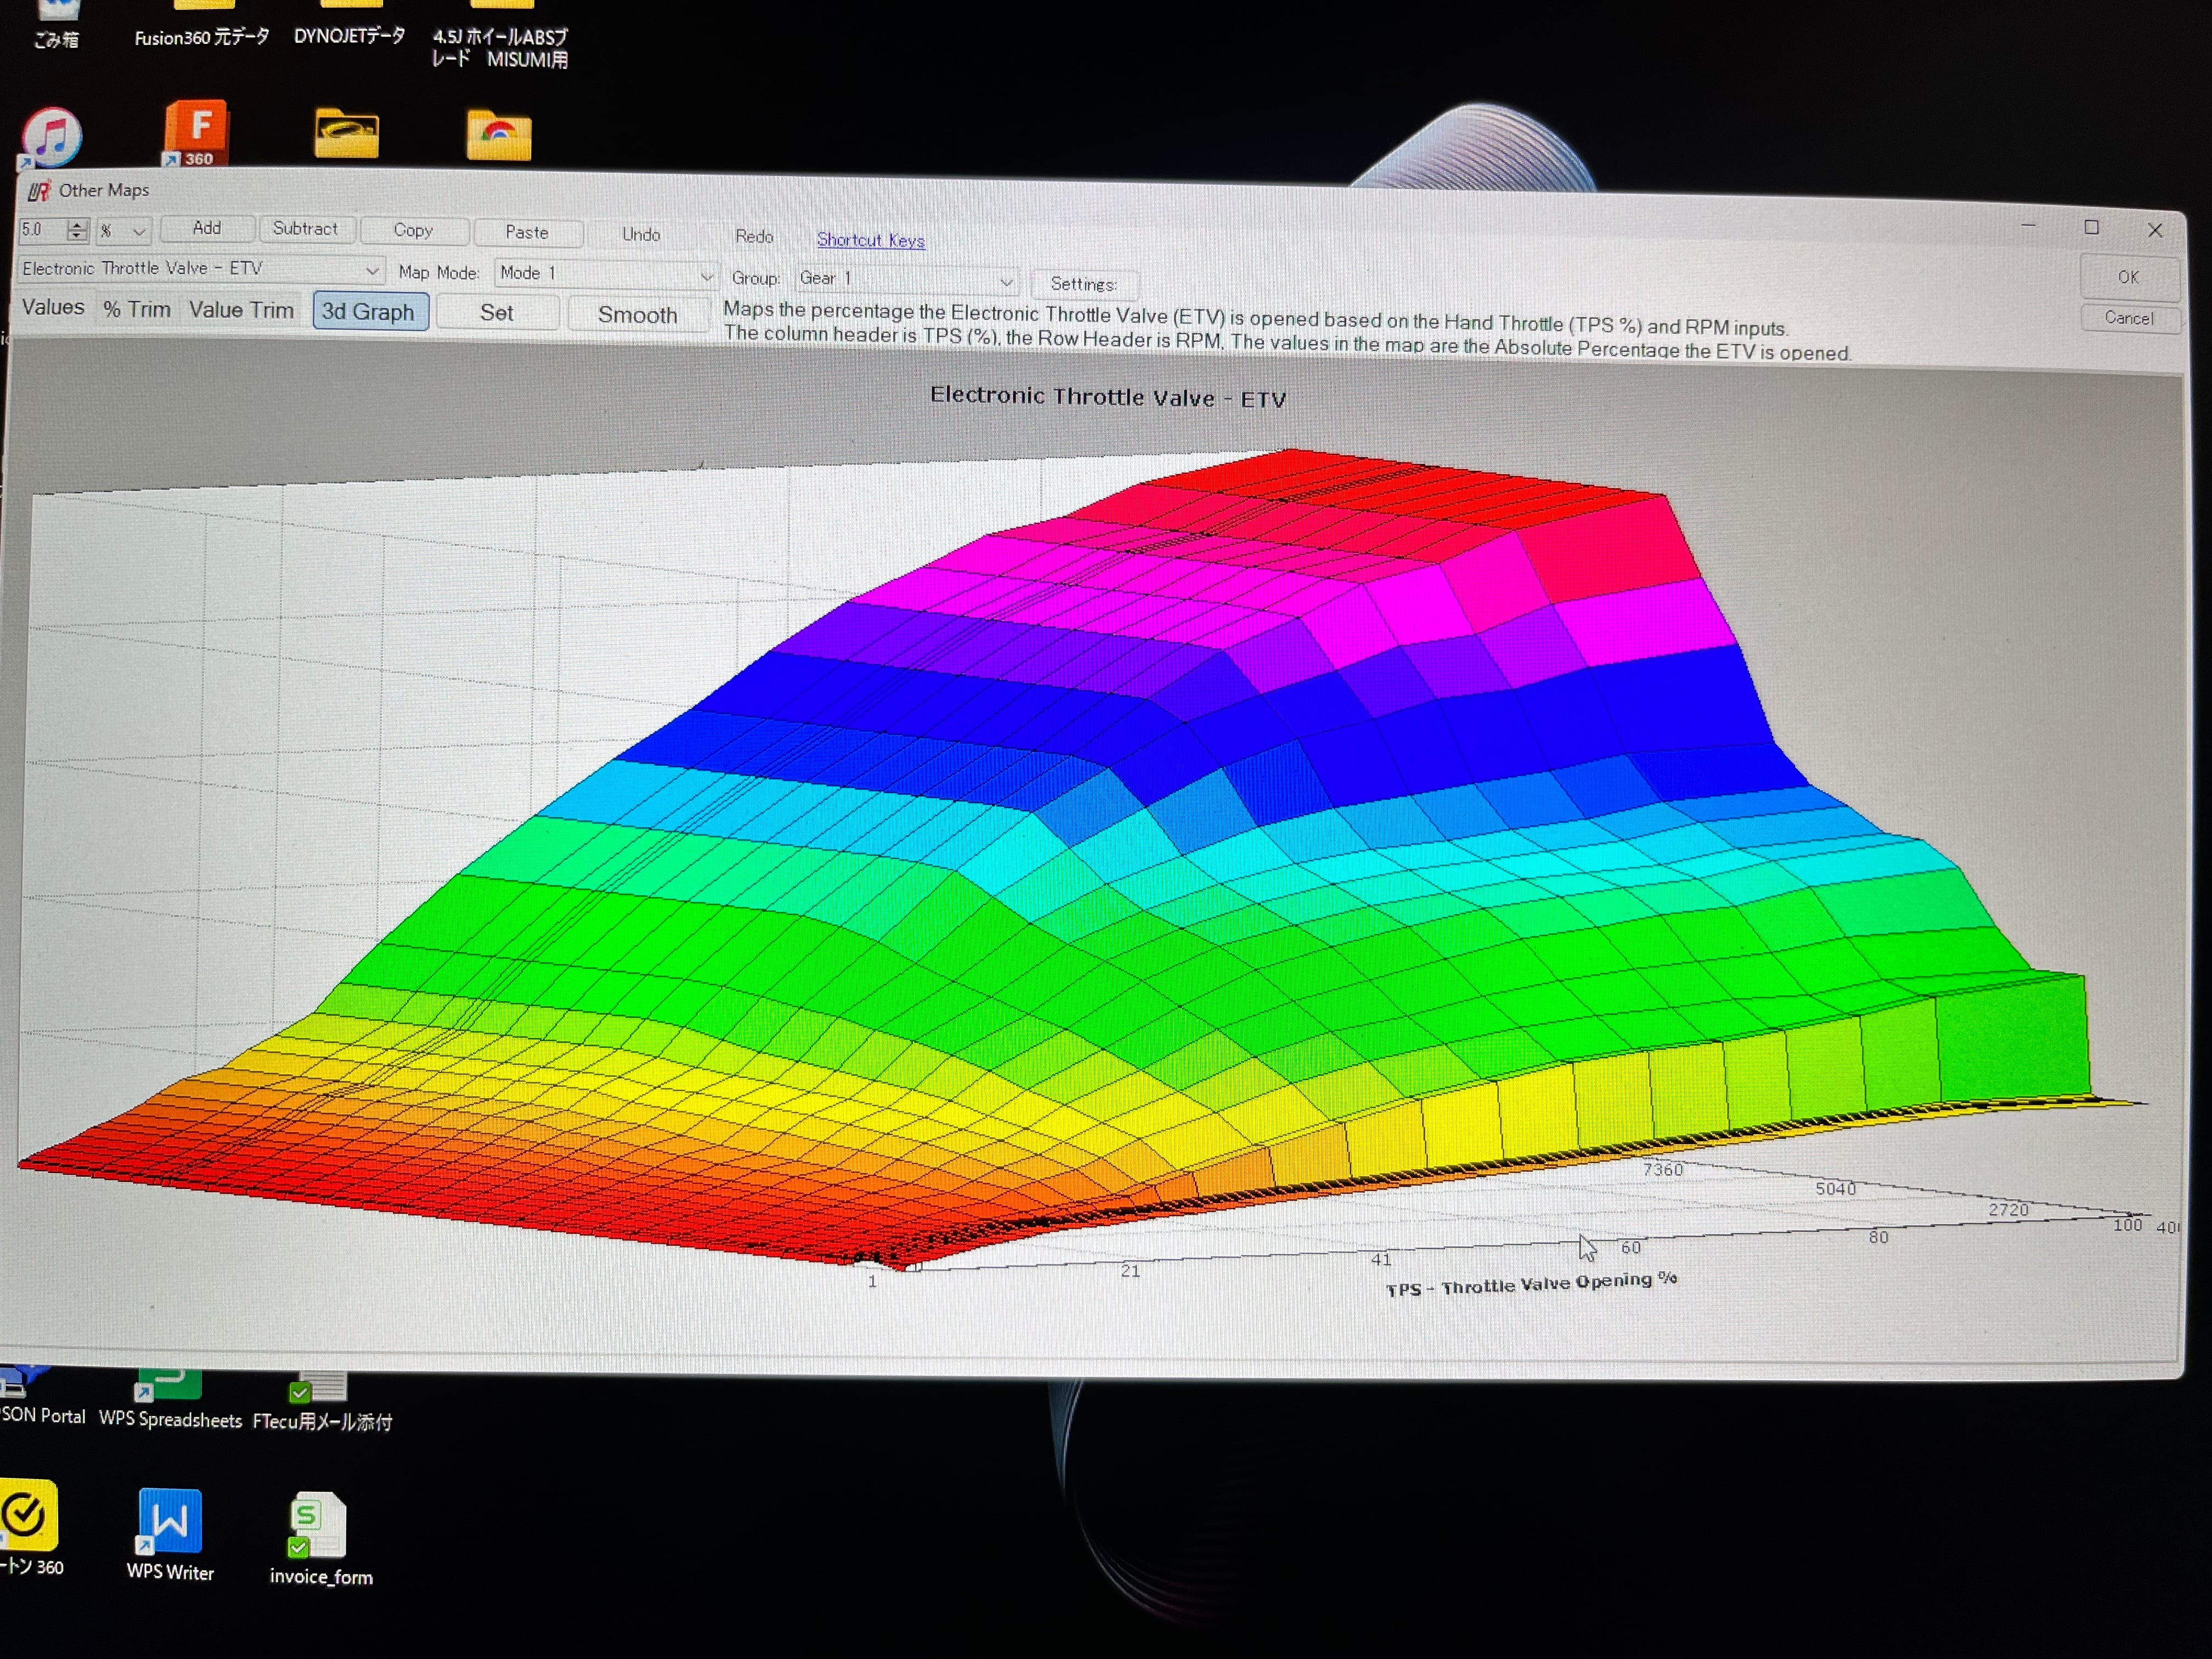Open the folder with Chrome logo

click(x=498, y=135)
